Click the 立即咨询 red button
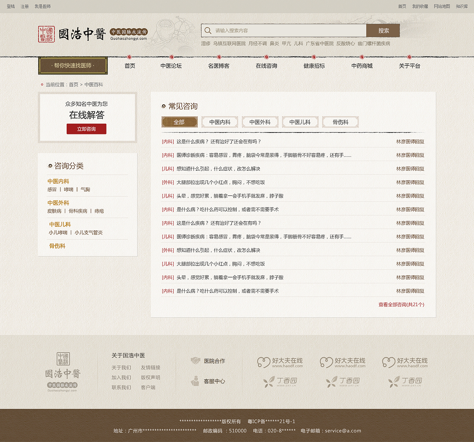The width and height of the screenshot is (474, 442). pyautogui.click(x=86, y=129)
